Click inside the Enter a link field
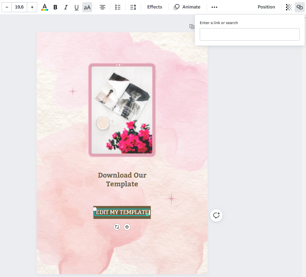The image size is (306, 277). (x=249, y=34)
